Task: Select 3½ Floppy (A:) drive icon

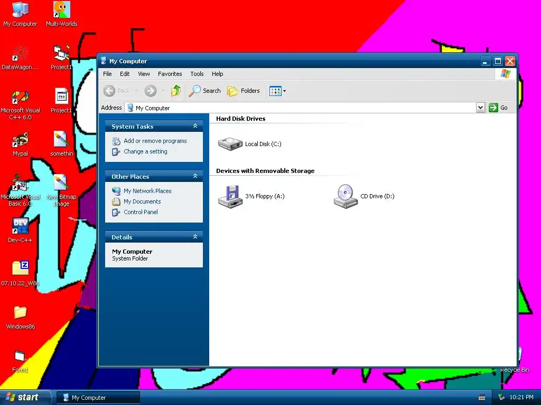Action: 230,197
